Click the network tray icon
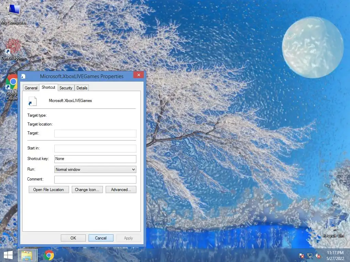This screenshot has height=262, width=350. pyautogui.click(x=310, y=256)
